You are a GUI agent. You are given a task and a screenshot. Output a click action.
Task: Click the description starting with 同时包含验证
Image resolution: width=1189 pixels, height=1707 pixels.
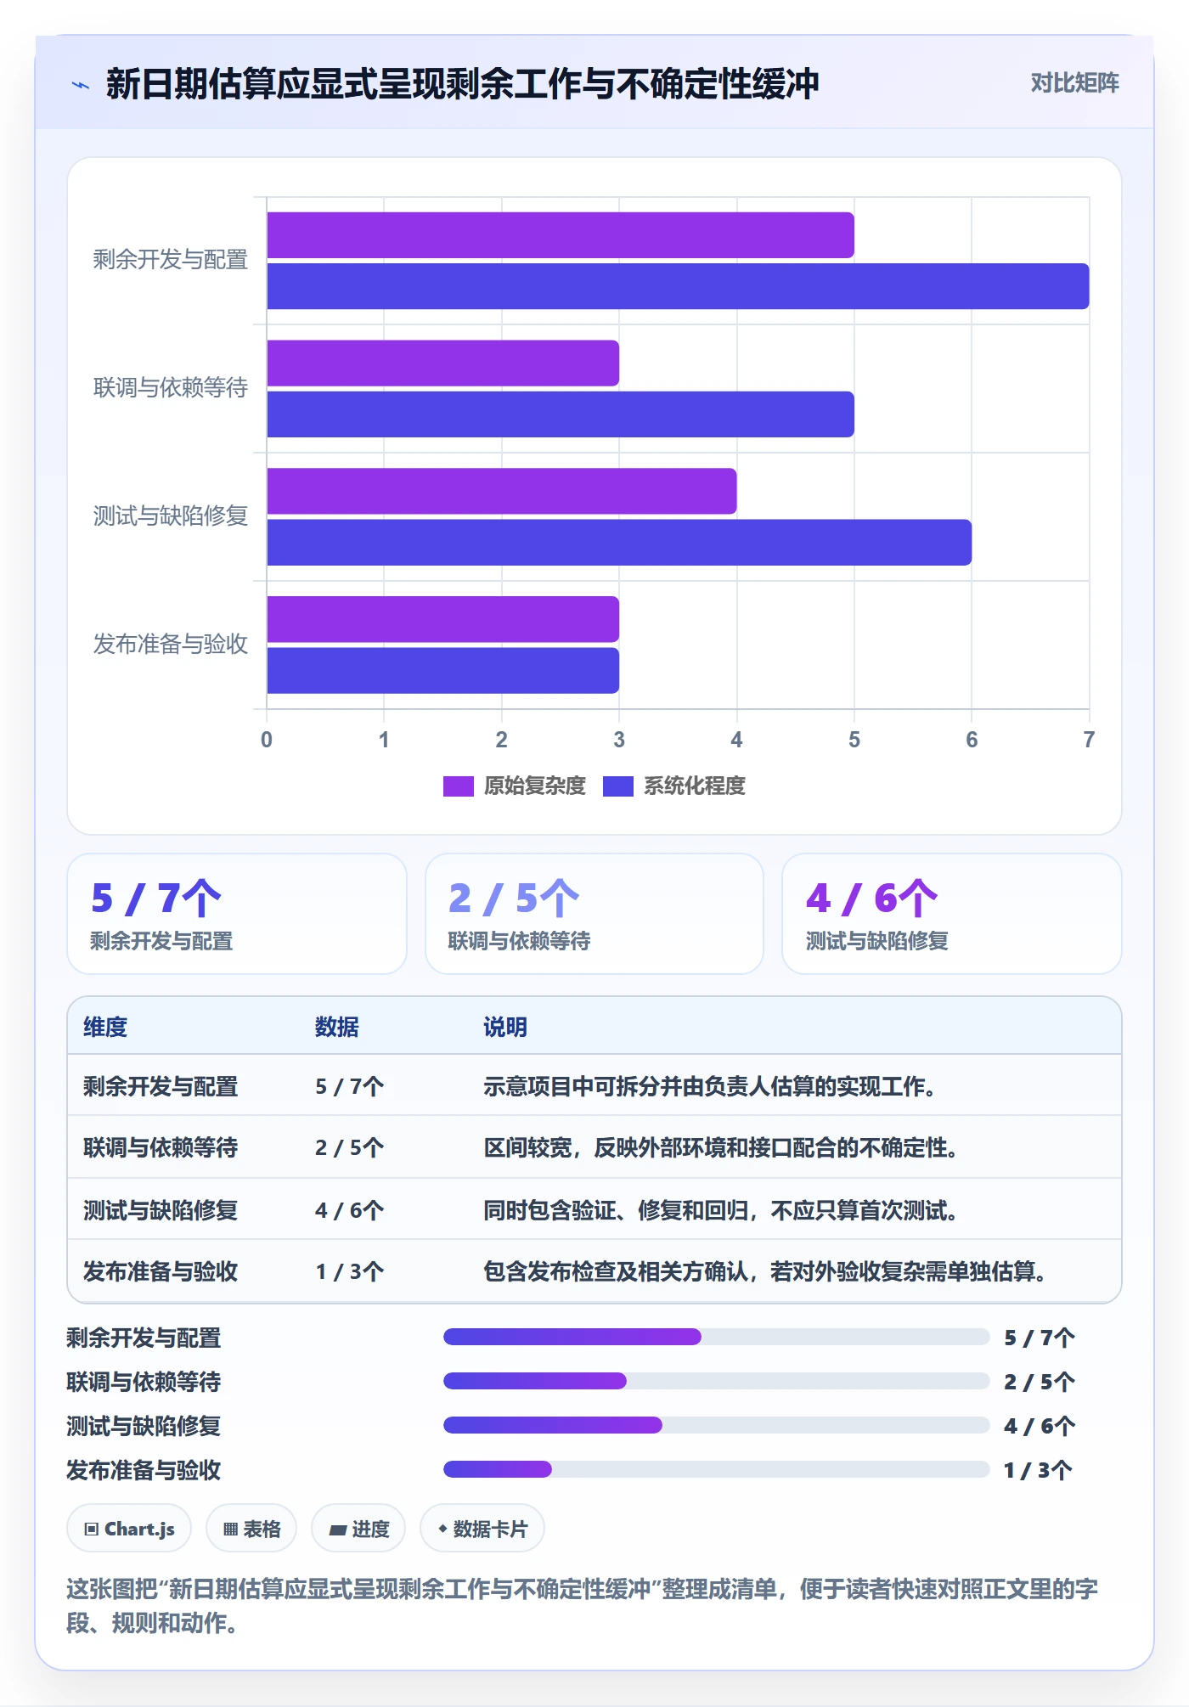721,1210
